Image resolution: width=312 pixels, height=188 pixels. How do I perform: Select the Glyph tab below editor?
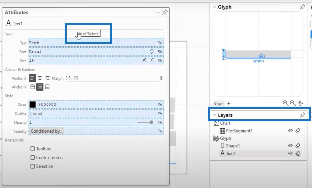[219, 104]
